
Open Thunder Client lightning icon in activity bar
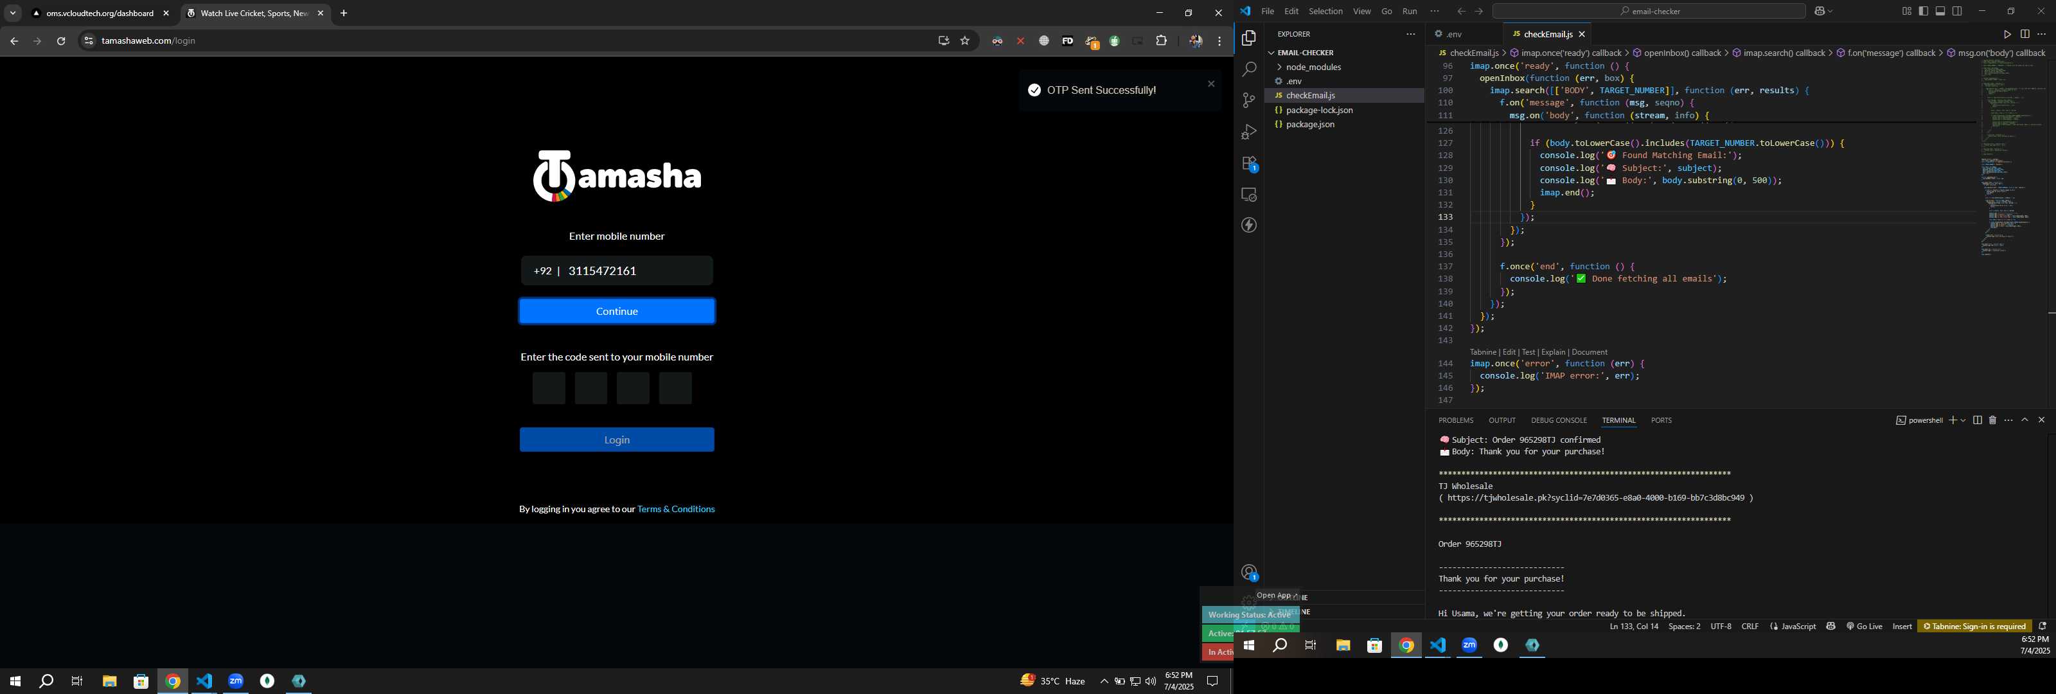click(x=1249, y=225)
